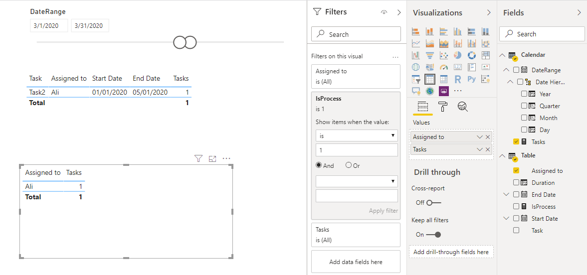Open Tasks value field dropdown arrow
Image resolution: width=587 pixels, height=275 pixels.
point(480,149)
